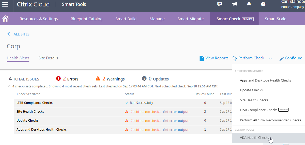Open Apps and Desktops Health Checks table row
The image size is (305, 145).
123,130
